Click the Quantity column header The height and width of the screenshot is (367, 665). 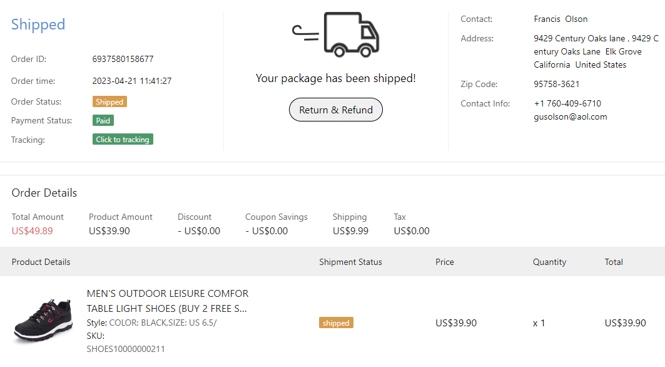549,262
